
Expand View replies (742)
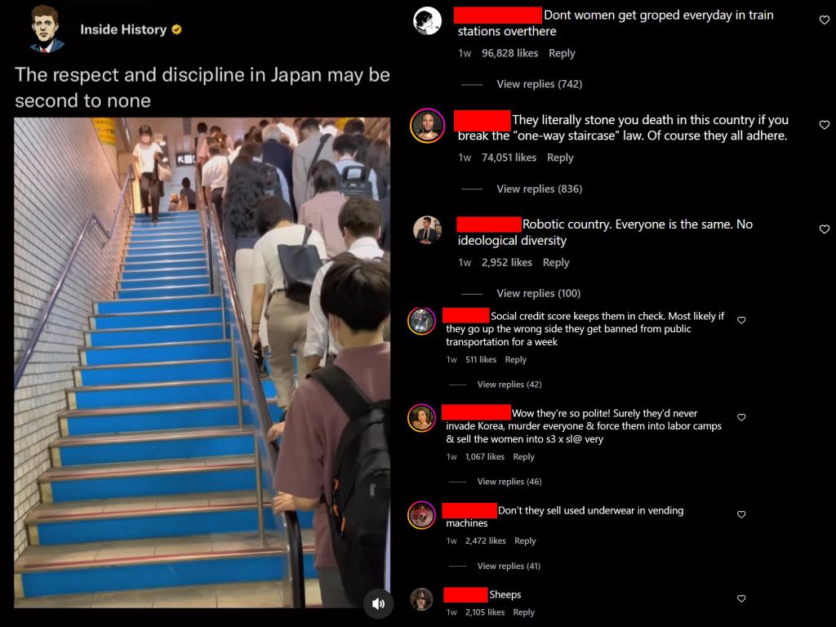tap(539, 84)
